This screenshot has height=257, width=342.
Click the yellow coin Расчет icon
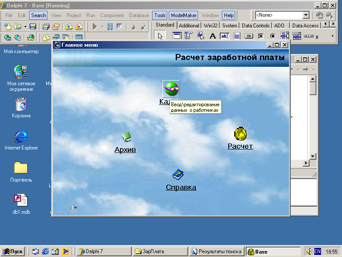tap(240, 134)
